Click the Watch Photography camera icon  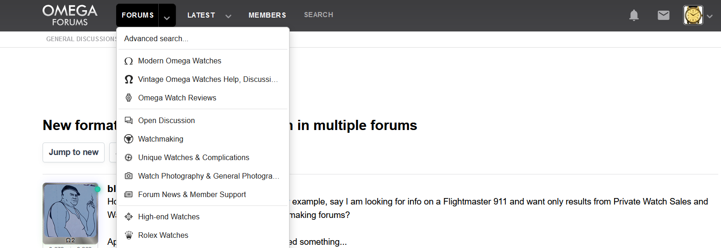[x=129, y=176]
